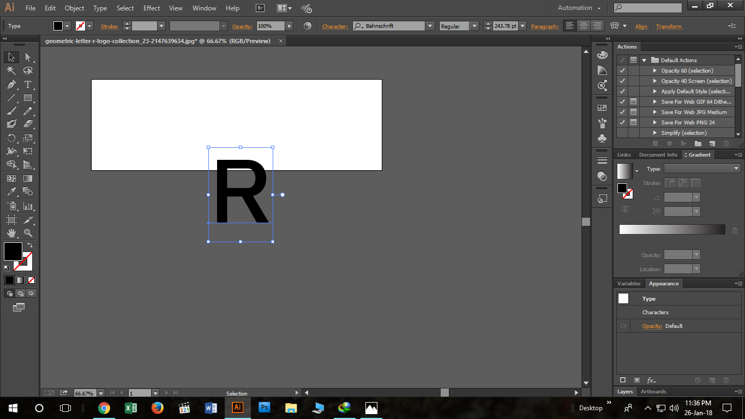This screenshot has height=419, width=745.
Task: Toggle checkmark for Opacity 60 action
Action: coord(622,70)
